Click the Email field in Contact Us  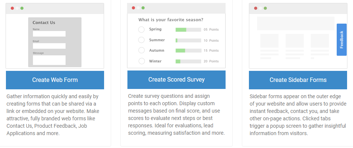pos(49,46)
